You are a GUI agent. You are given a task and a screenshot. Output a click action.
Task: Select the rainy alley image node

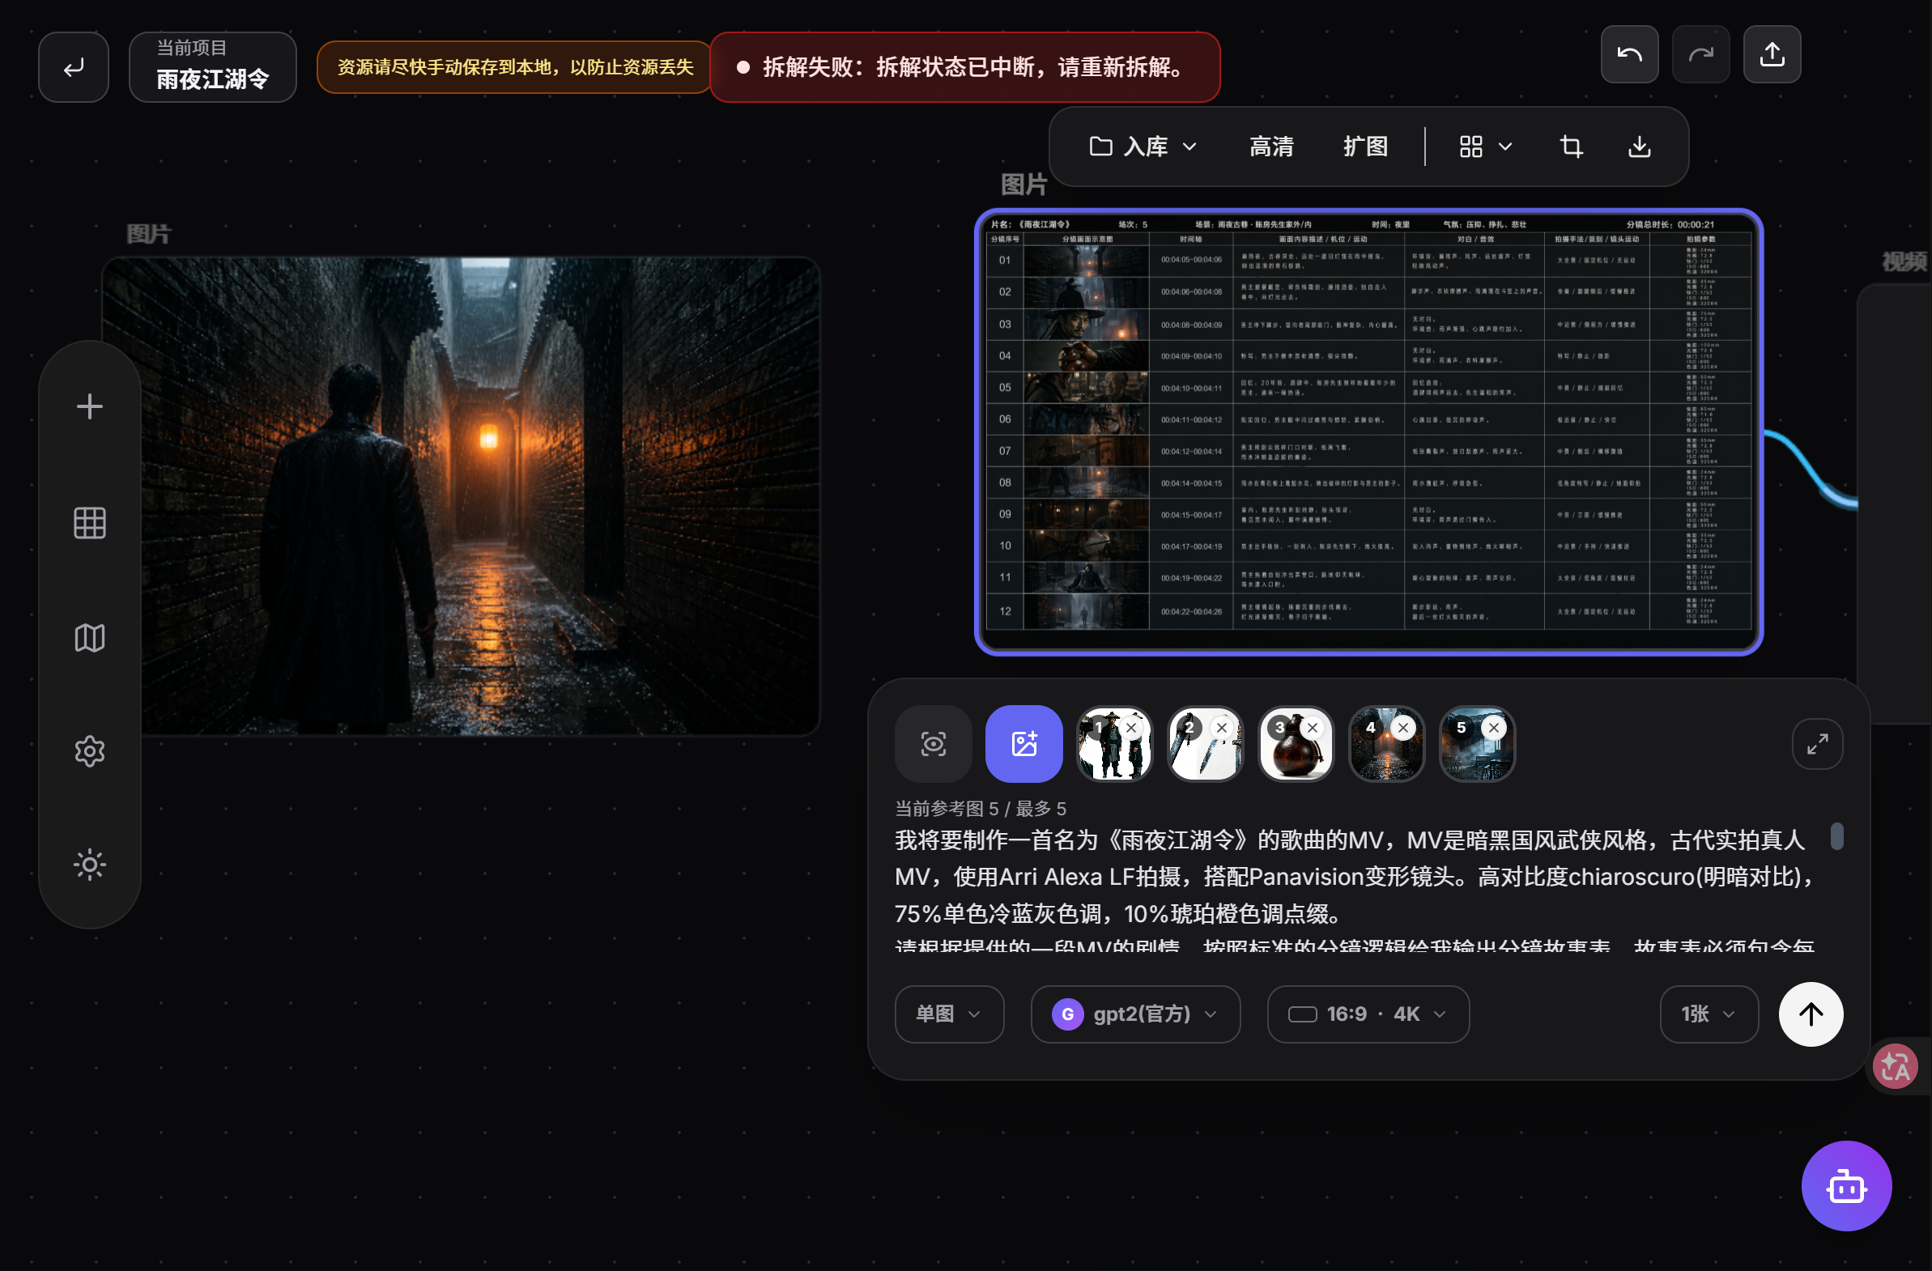click(x=461, y=497)
